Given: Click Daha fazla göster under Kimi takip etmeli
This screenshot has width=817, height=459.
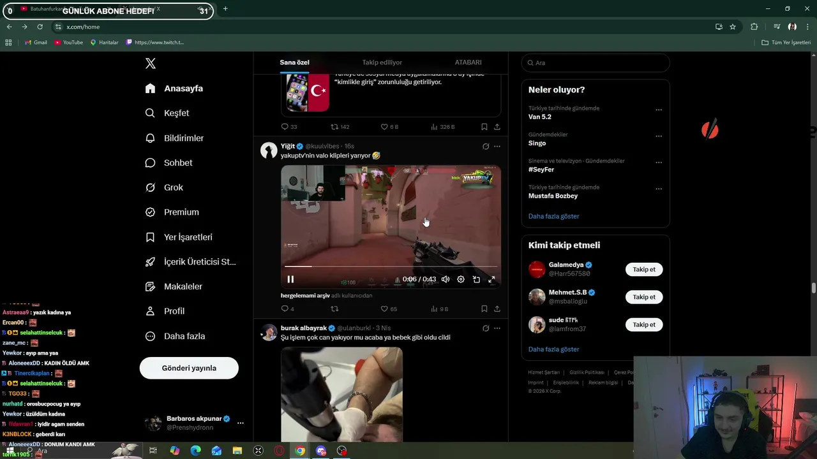Looking at the screenshot, I should (553, 349).
